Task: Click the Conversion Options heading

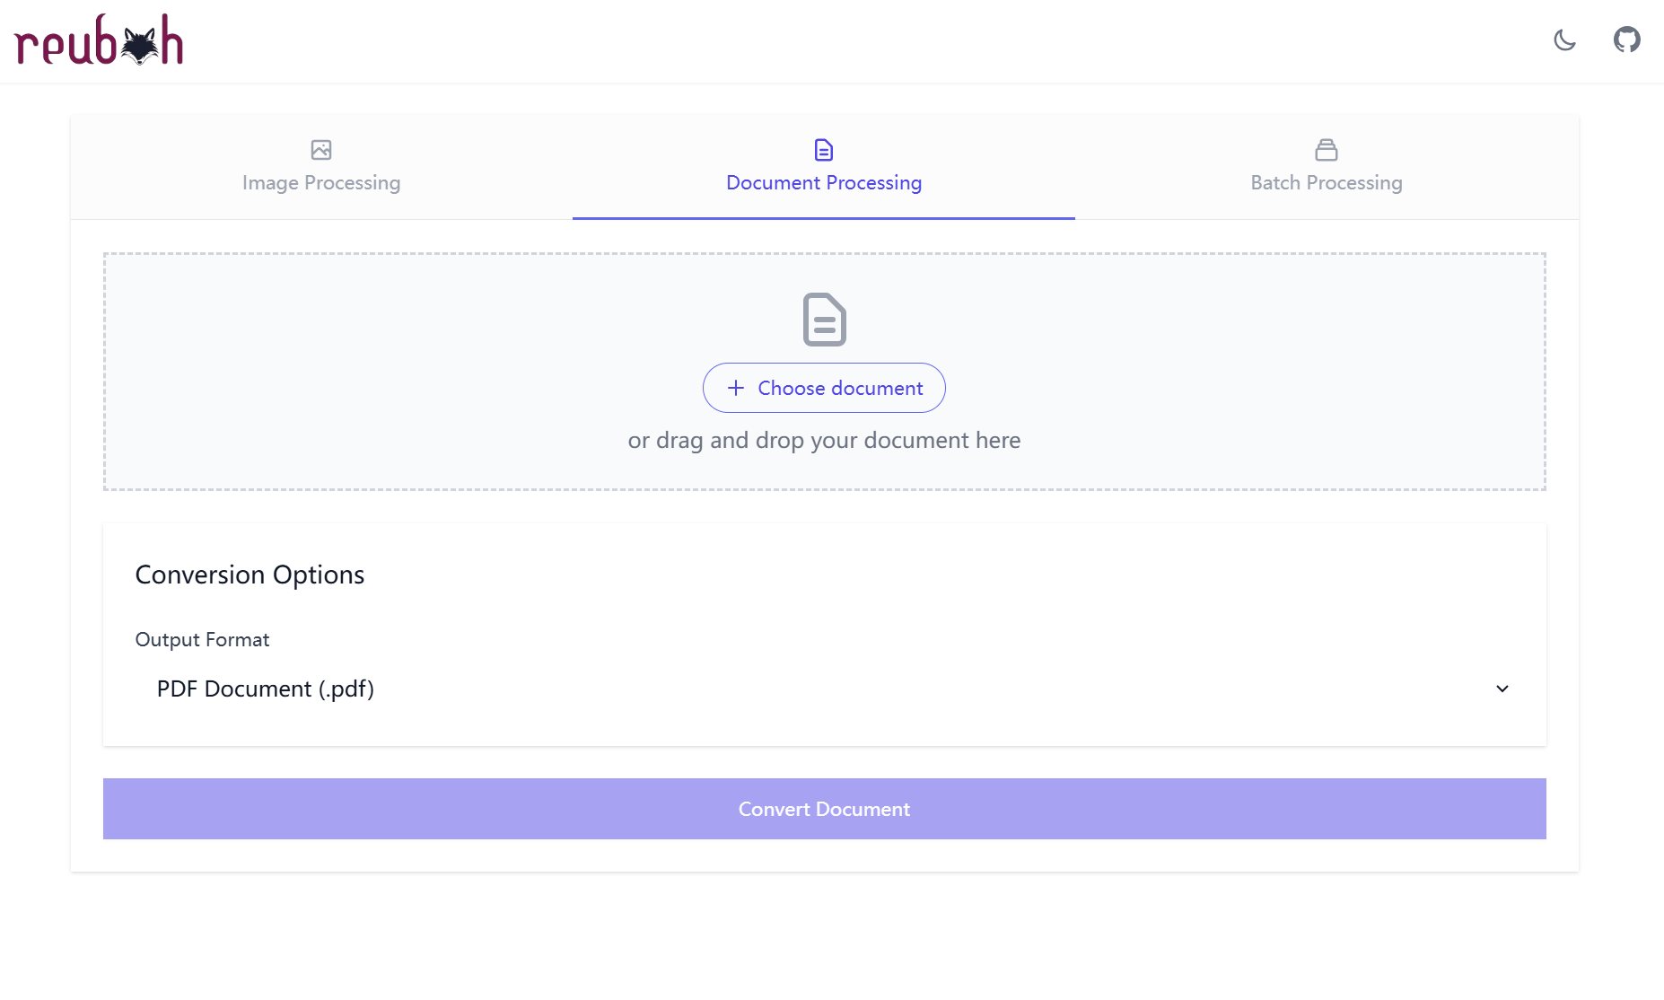Action: [250, 575]
